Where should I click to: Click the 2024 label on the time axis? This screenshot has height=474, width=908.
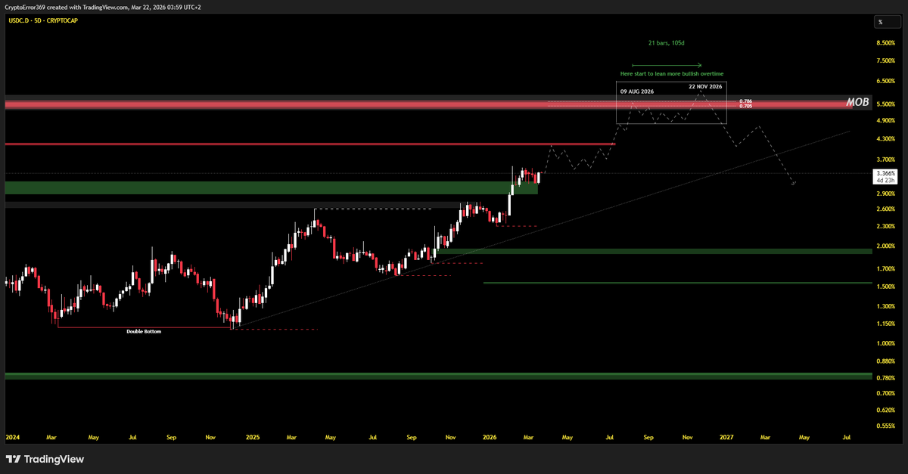[13, 437]
